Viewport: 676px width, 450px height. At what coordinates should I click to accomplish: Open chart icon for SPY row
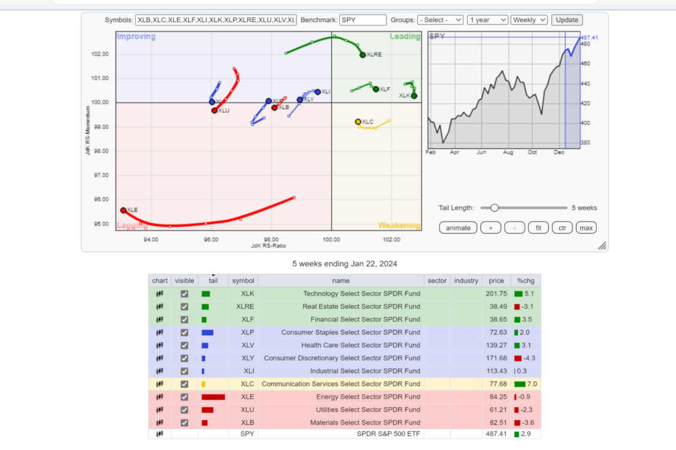point(160,434)
